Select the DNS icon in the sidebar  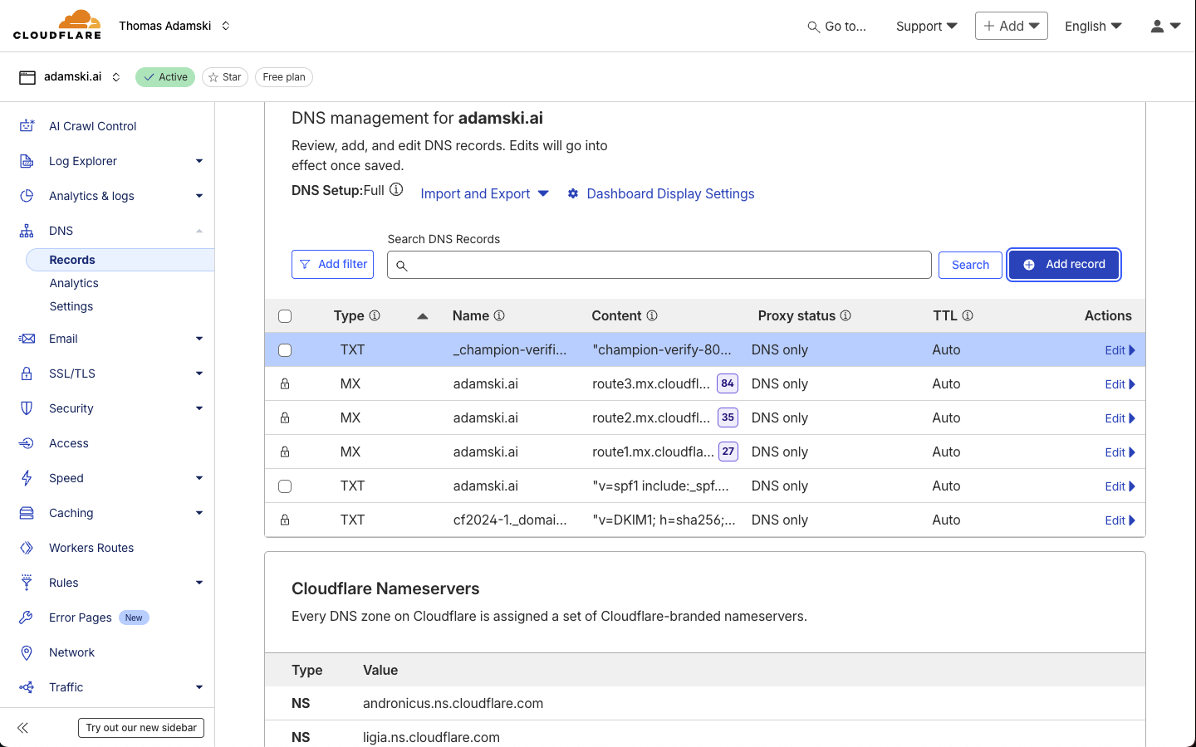point(26,230)
